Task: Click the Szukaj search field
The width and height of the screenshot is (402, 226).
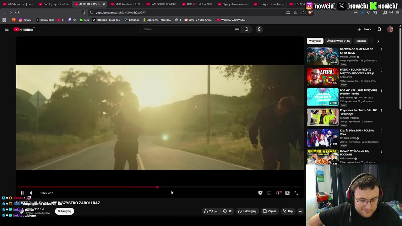Action: point(187,29)
